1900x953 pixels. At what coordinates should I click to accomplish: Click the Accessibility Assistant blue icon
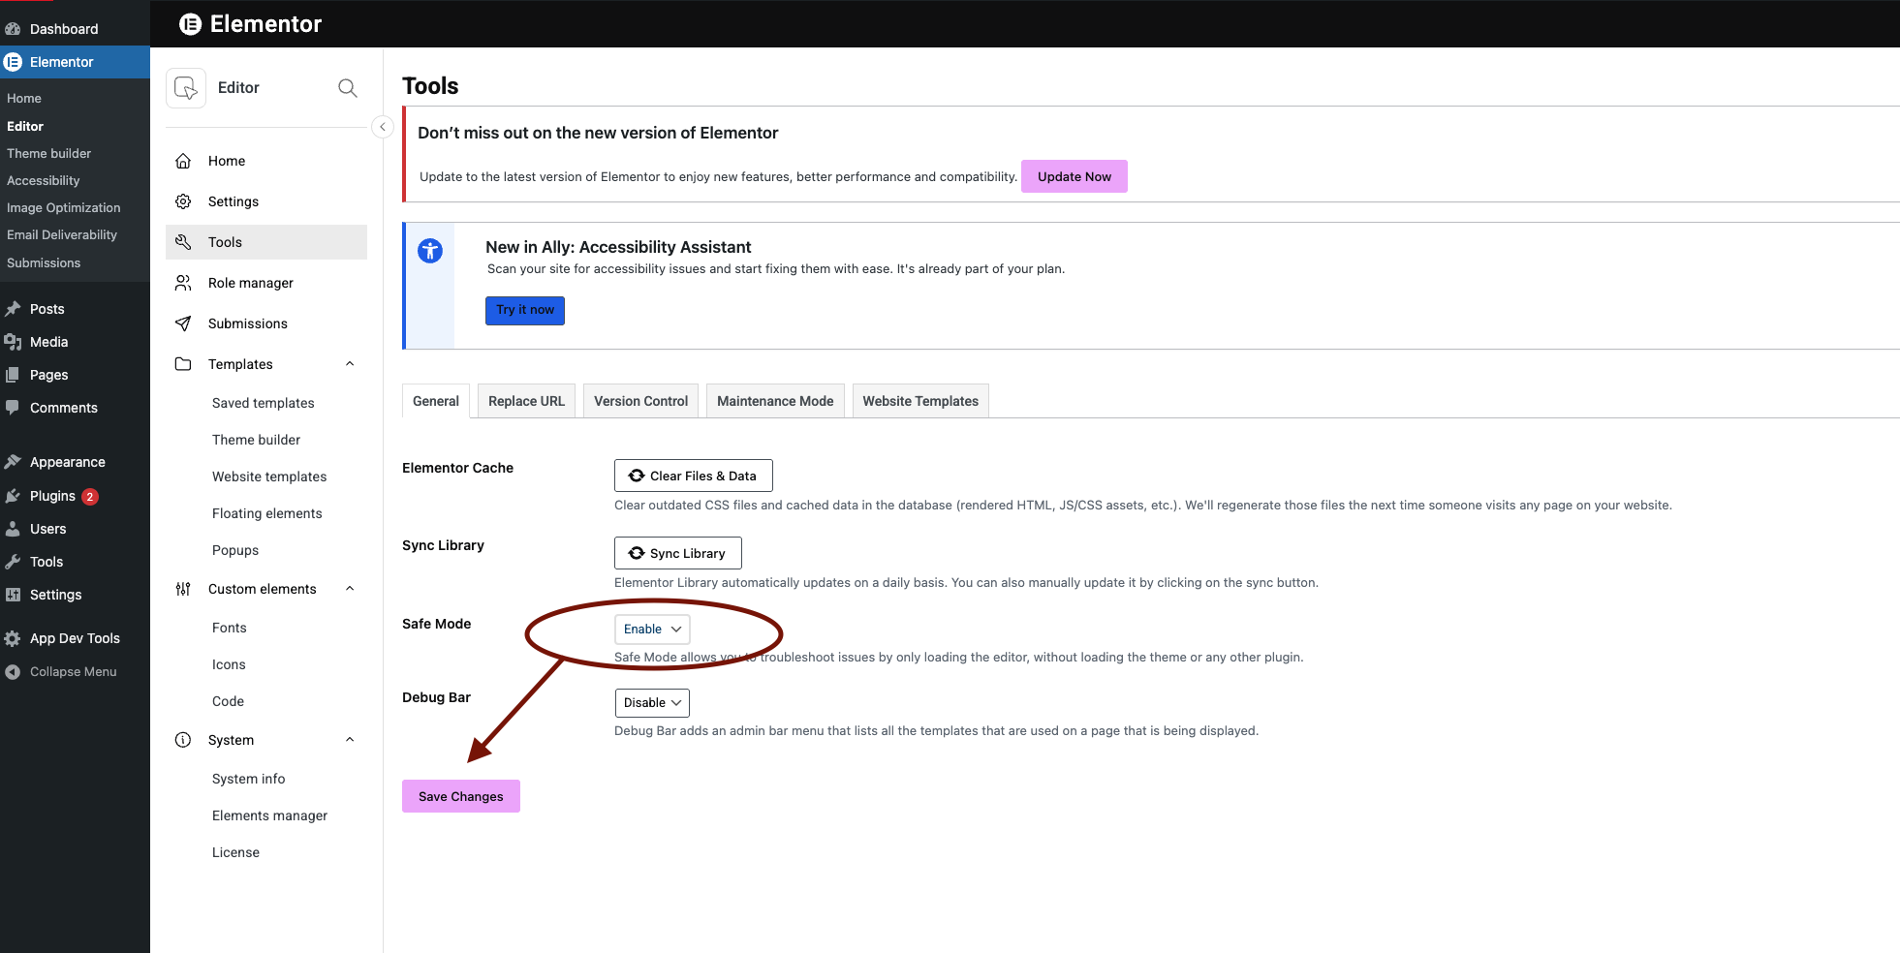pos(430,251)
